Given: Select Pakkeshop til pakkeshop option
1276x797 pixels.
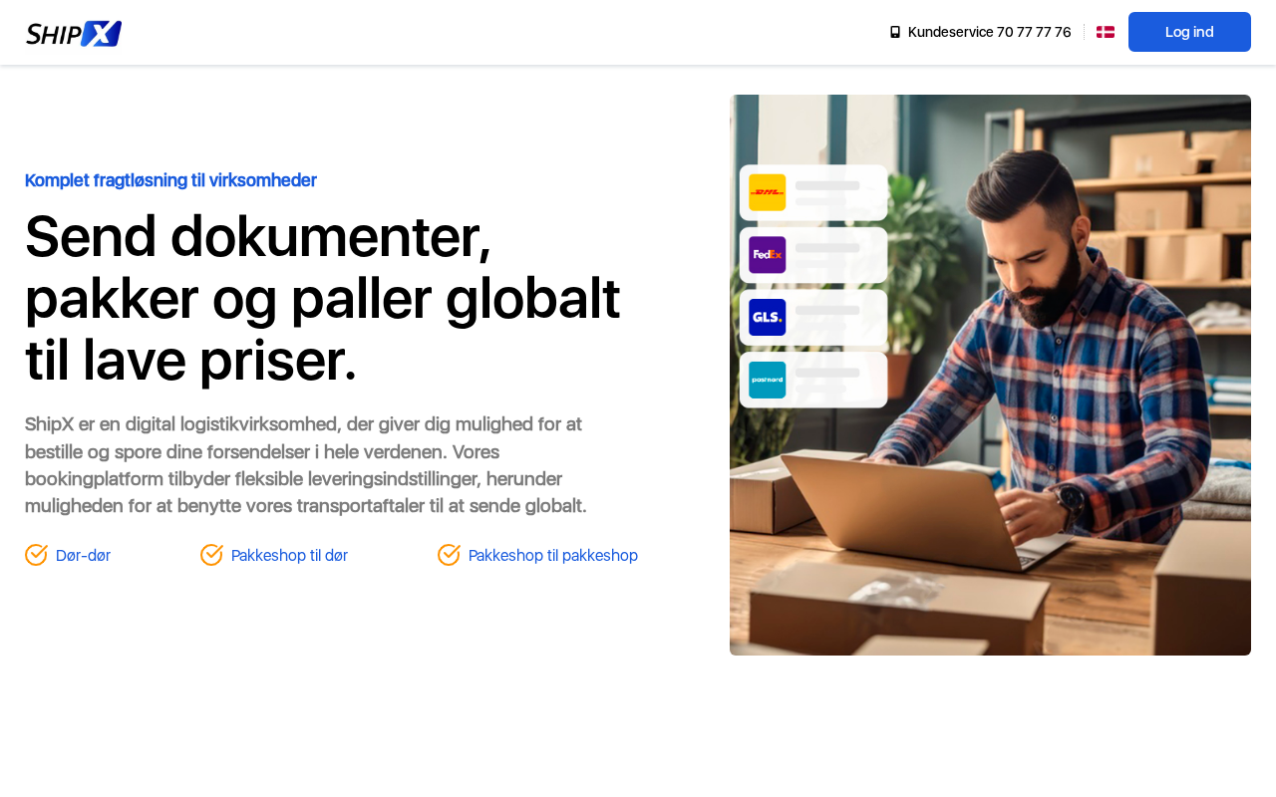Looking at the screenshot, I should click(553, 556).
